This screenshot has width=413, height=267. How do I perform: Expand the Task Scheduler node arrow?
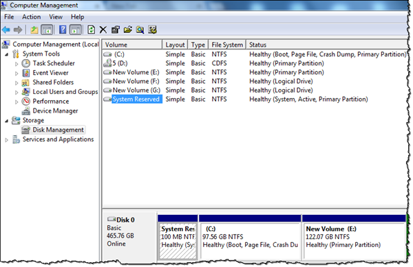point(17,64)
